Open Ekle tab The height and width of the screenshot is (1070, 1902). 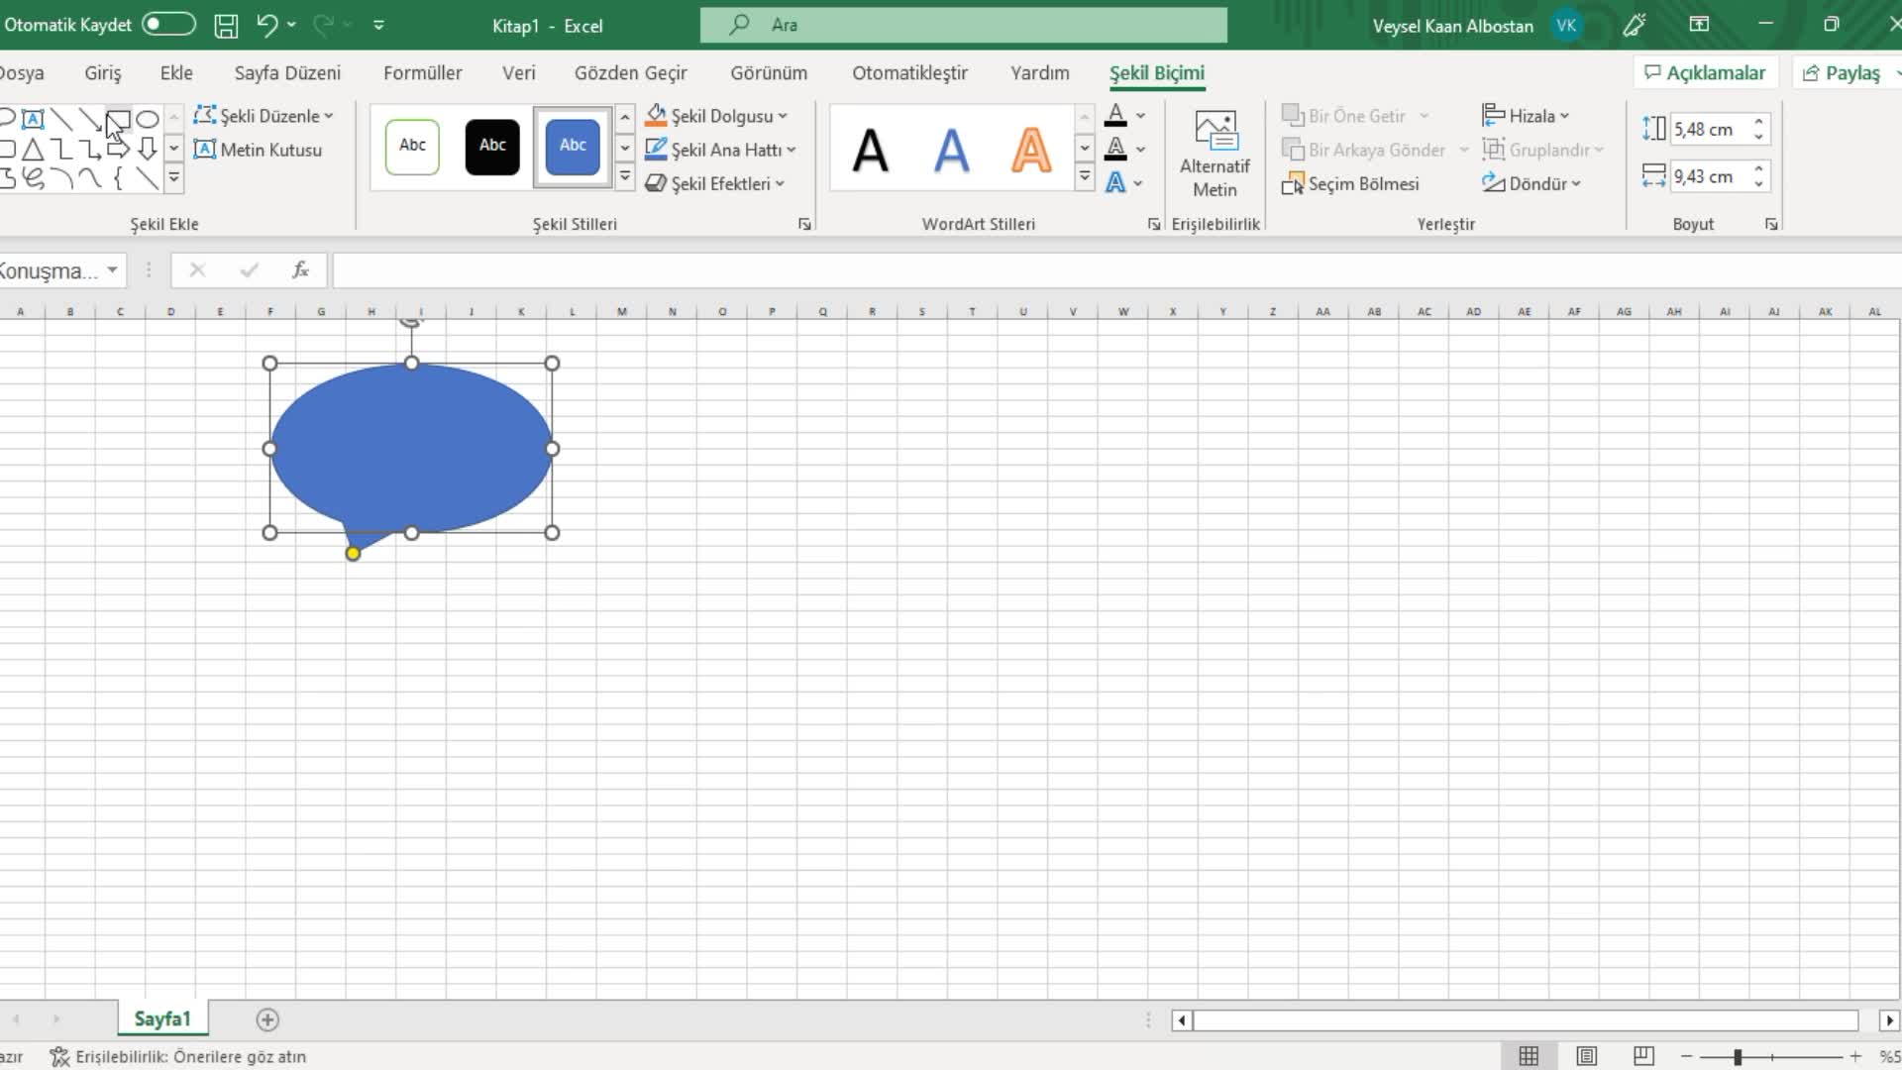point(176,73)
